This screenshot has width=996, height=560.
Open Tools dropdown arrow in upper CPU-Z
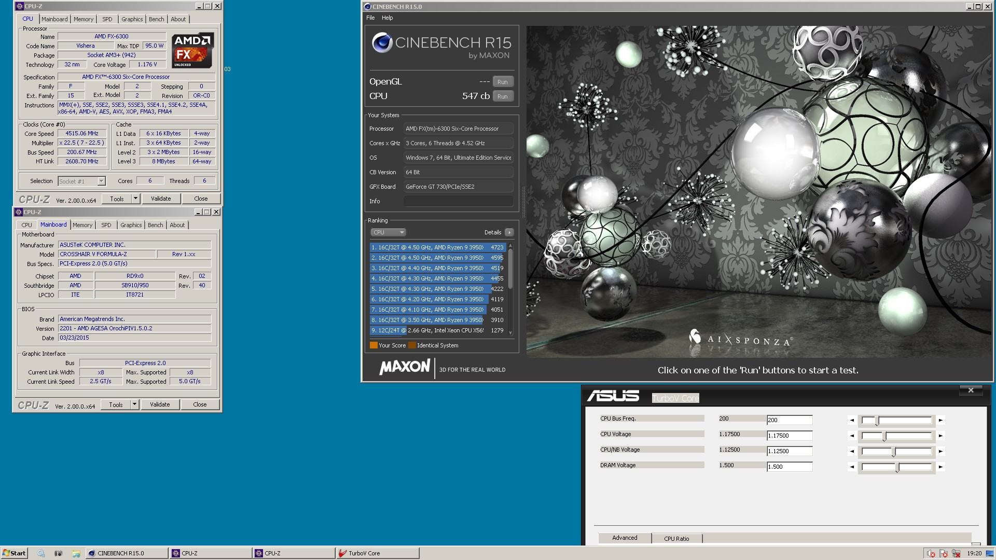coord(135,199)
